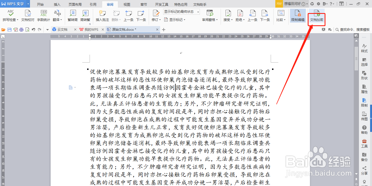Click the 接受 accept change icon
This screenshot has height=186, width=372.
tap(228, 13)
